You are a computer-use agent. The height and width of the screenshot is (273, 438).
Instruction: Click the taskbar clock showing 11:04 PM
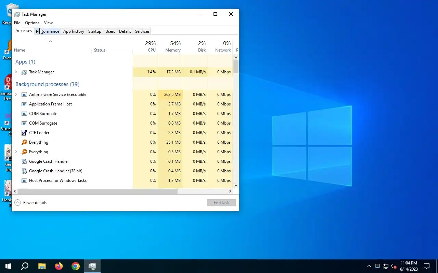pyautogui.click(x=409, y=266)
